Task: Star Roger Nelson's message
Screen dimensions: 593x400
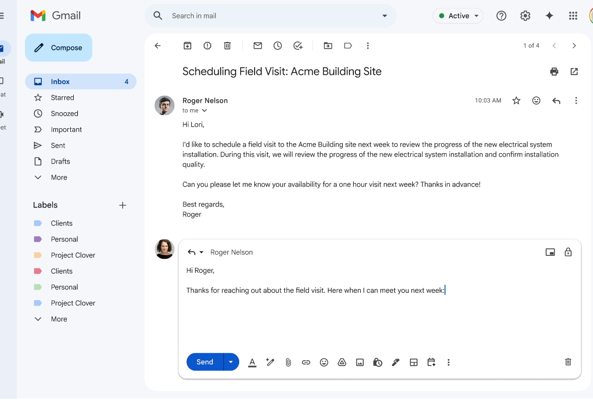Action: pos(516,100)
